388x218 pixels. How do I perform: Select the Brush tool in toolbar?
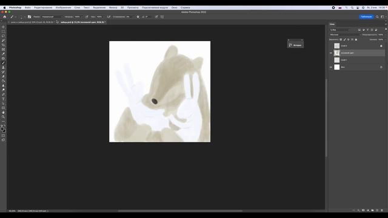coord(3,63)
